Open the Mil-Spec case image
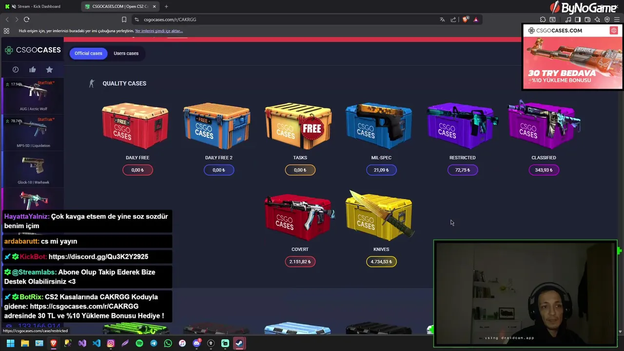624x351 pixels. coord(379,126)
